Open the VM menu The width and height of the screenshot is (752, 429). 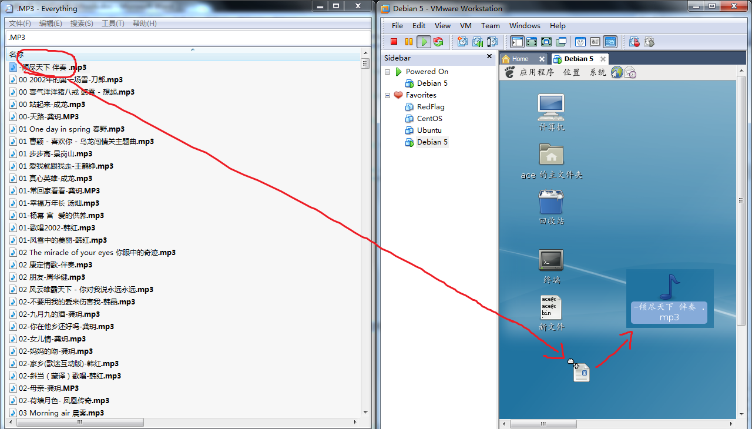[x=465, y=25]
